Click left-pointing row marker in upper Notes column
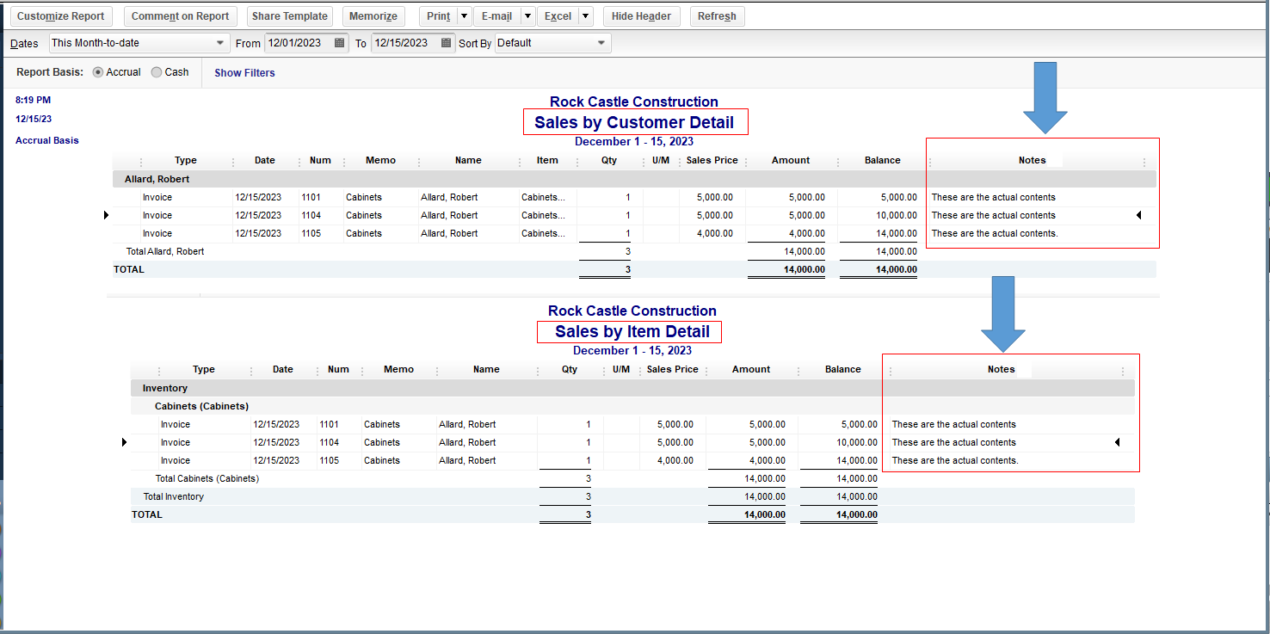The height and width of the screenshot is (634, 1270). 1138,215
